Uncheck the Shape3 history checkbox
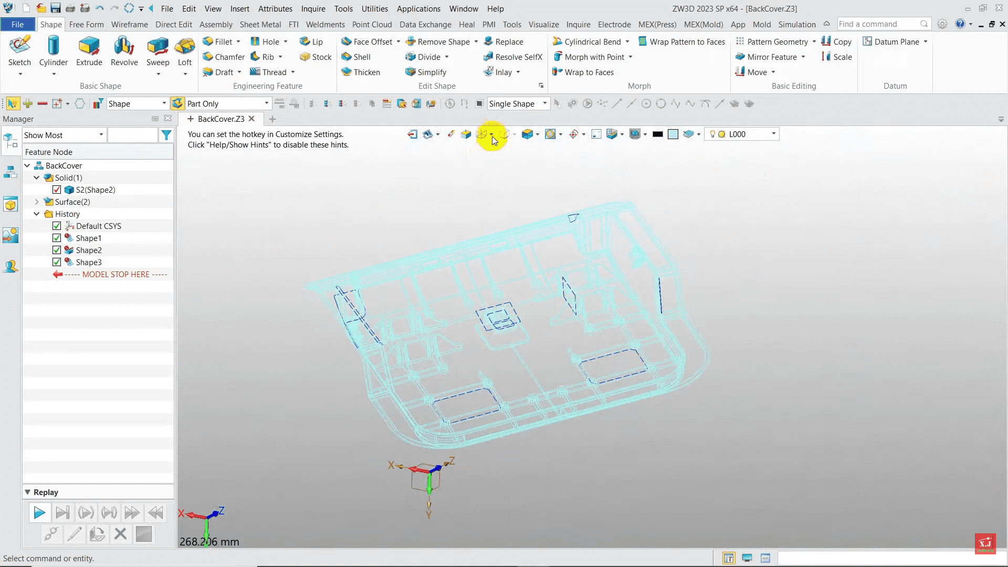 (x=57, y=262)
